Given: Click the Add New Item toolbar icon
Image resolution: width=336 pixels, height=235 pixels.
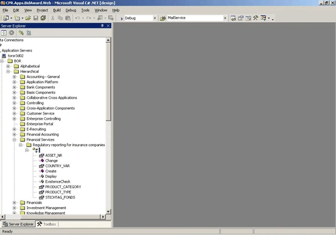Looking at the screenshot, I should [x=17, y=18].
